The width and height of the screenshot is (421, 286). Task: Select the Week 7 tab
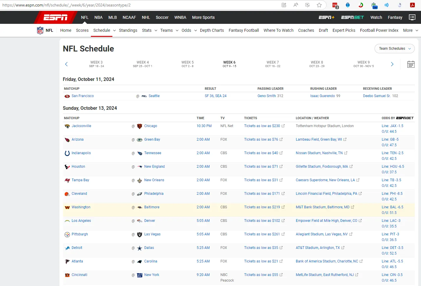[272, 64]
